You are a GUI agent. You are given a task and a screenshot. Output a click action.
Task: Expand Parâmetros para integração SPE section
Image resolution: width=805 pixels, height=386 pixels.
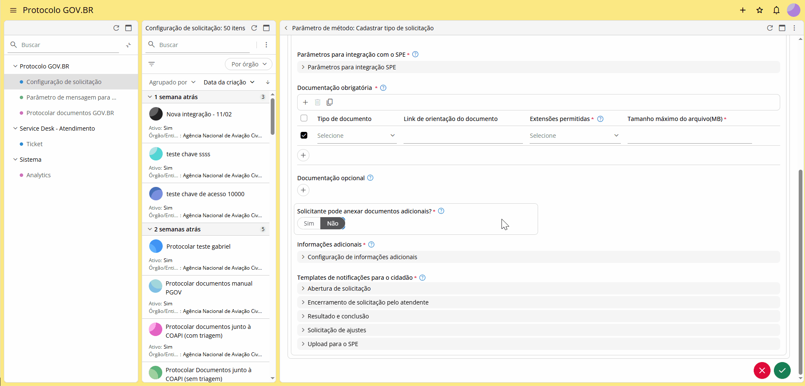pyautogui.click(x=538, y=67)
